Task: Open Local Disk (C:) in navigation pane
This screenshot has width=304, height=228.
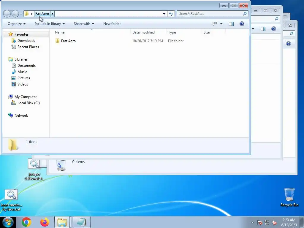Action: tap(28, 103)
